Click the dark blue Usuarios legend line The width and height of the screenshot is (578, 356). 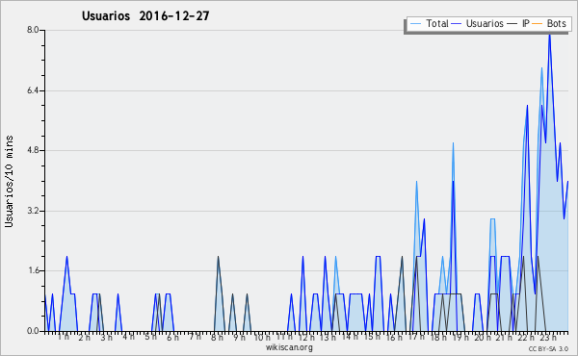tap(457, 24)
